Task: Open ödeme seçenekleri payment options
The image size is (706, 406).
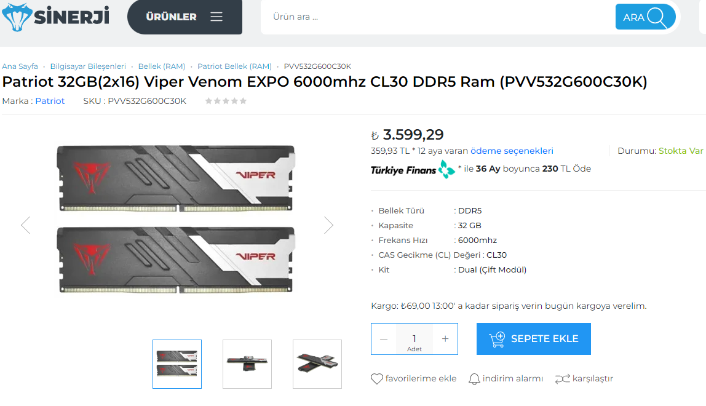Action: (512, 151)
